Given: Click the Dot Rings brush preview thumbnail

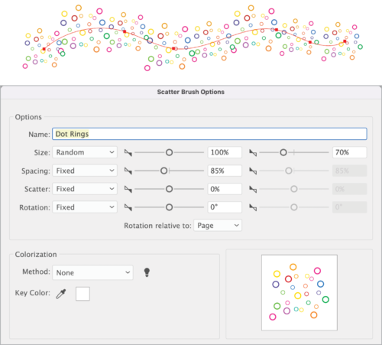Looking at the screenshot, I should (299, 292).
